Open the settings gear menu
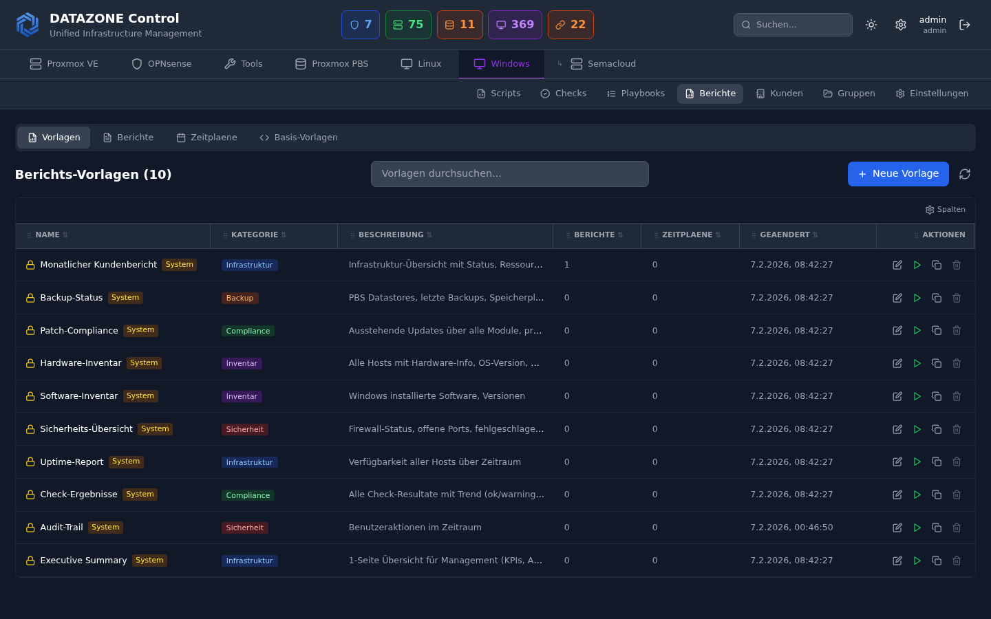This screenshot has height=619, width=991. tap(901, 25)
